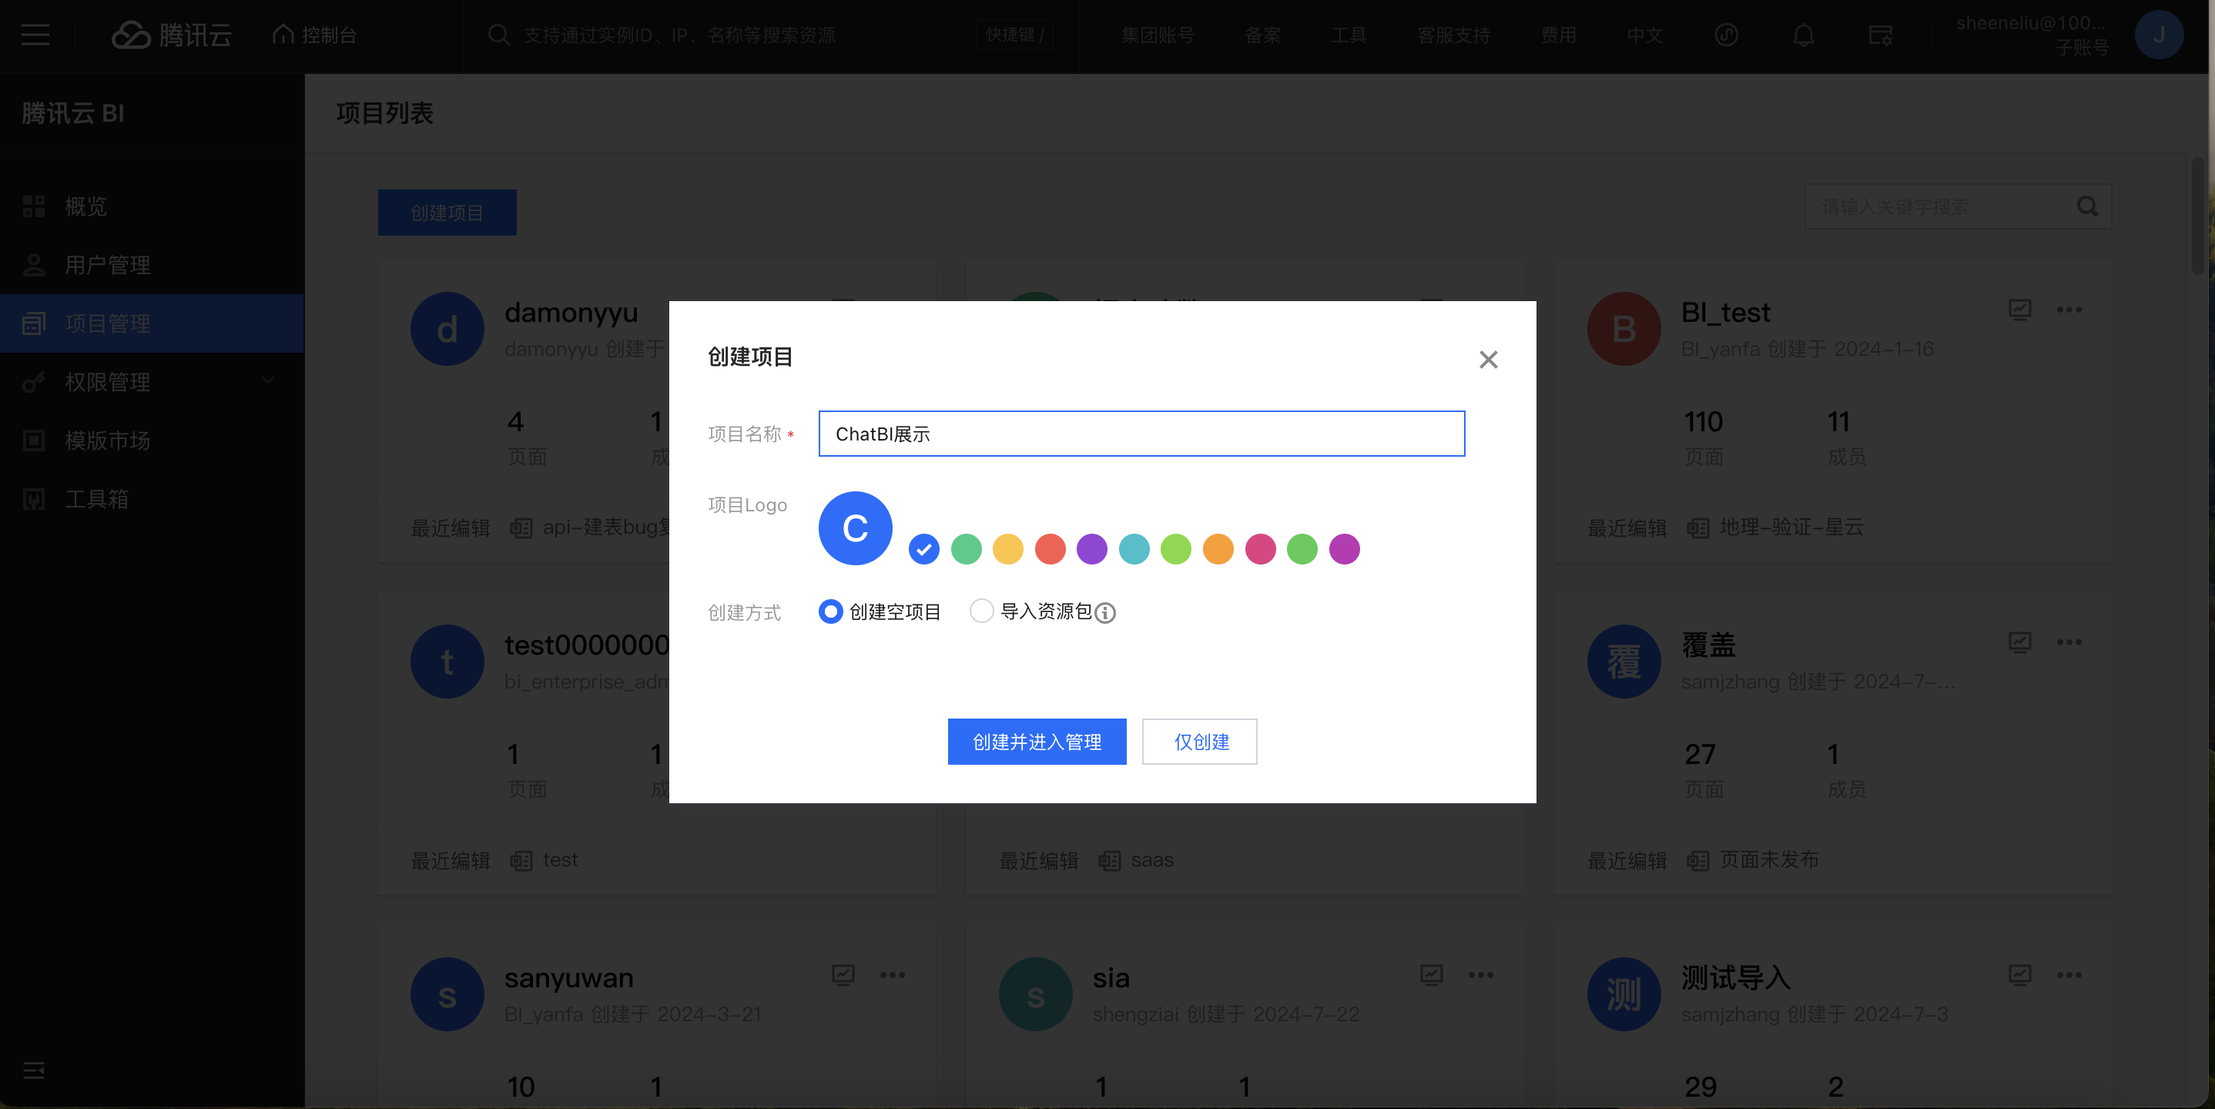Click the 创建并进入管理 button
Screen dimensions: 2215x1109
click(x=1036, y=741)
